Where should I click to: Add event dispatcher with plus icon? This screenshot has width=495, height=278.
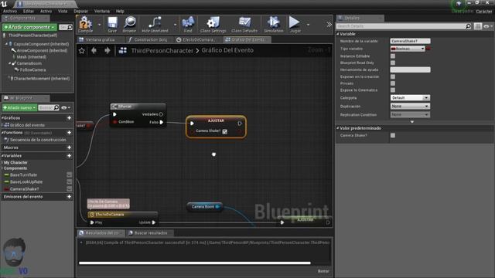69,197
